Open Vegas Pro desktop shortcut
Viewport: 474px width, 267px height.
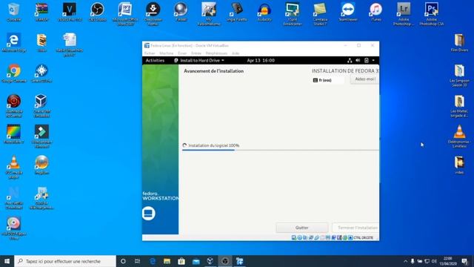point(70,12)
